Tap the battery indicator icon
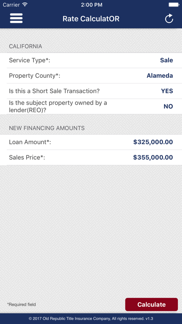This screenshot has width=182, height=324. [174, 5]
